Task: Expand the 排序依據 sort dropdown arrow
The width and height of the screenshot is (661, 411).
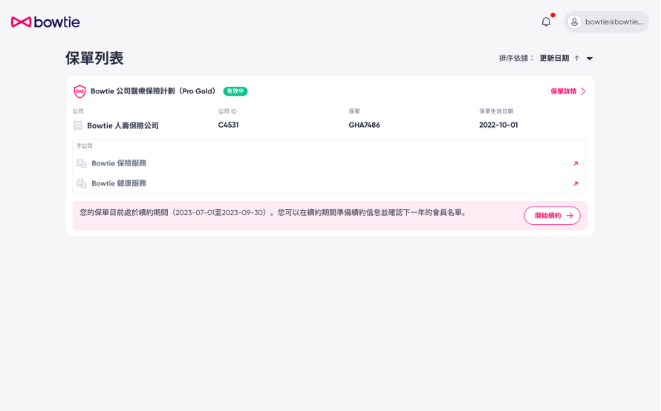Action: 590,59
